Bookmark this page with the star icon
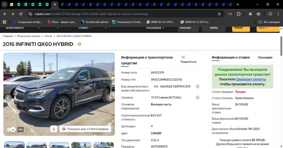The width and height of the screenshot is (283, 148). pyautogui.click(x=219, y=14)
